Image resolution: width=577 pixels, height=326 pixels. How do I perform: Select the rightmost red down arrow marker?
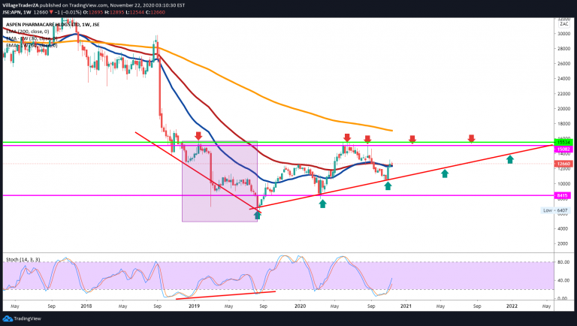pos(471,138)
